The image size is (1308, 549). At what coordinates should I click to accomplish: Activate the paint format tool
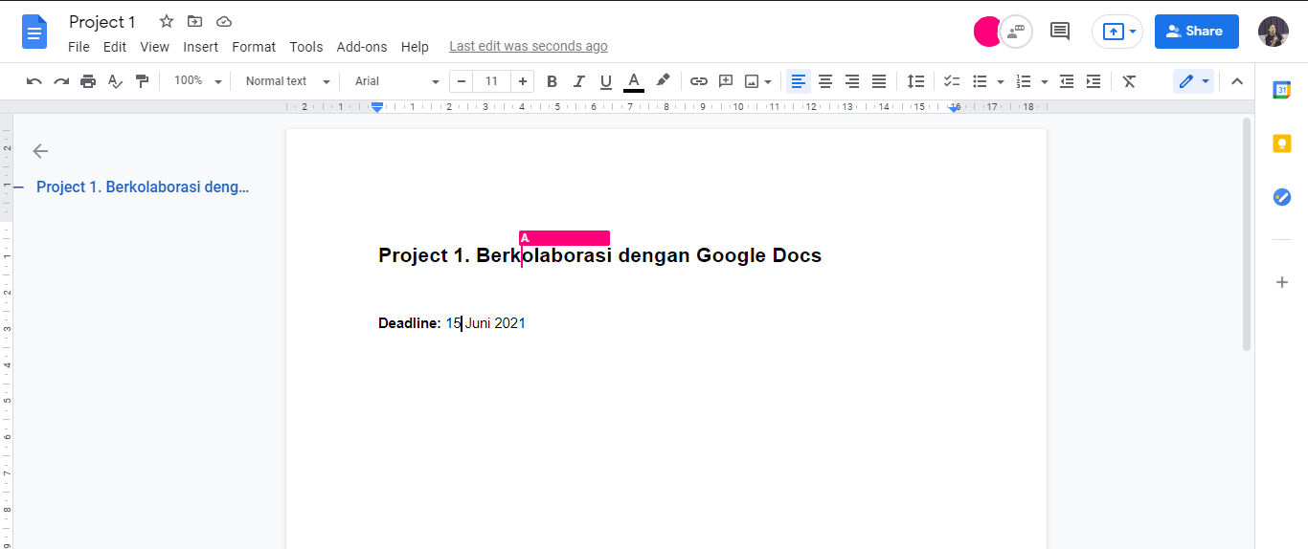(142, 81)
